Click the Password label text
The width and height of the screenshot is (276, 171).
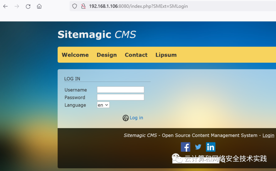point(75,97)
